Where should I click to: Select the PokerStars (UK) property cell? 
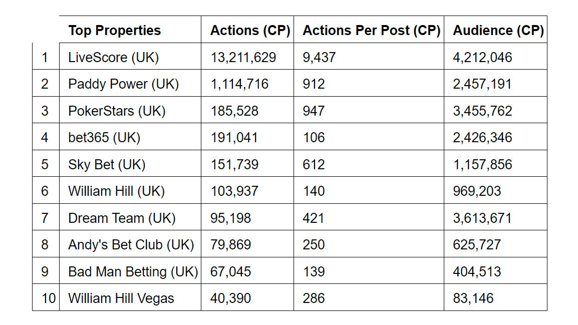click(117, 111)
